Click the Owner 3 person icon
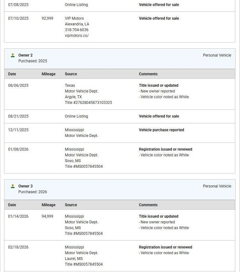The width and height of the screenshot is (240, 272). tap(13, 186)
